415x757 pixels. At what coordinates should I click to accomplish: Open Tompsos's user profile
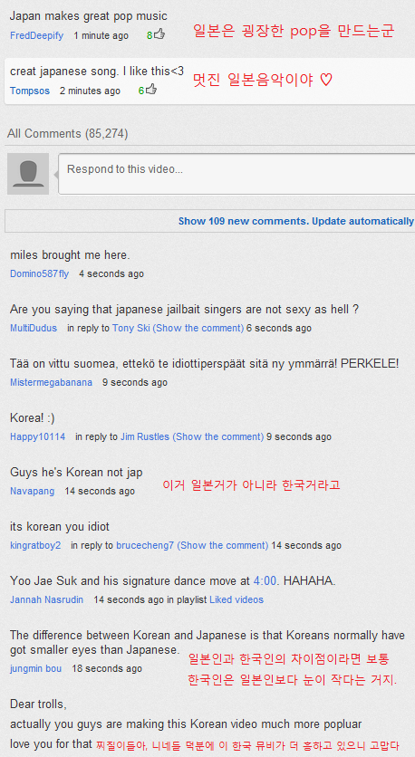point(30,91)
